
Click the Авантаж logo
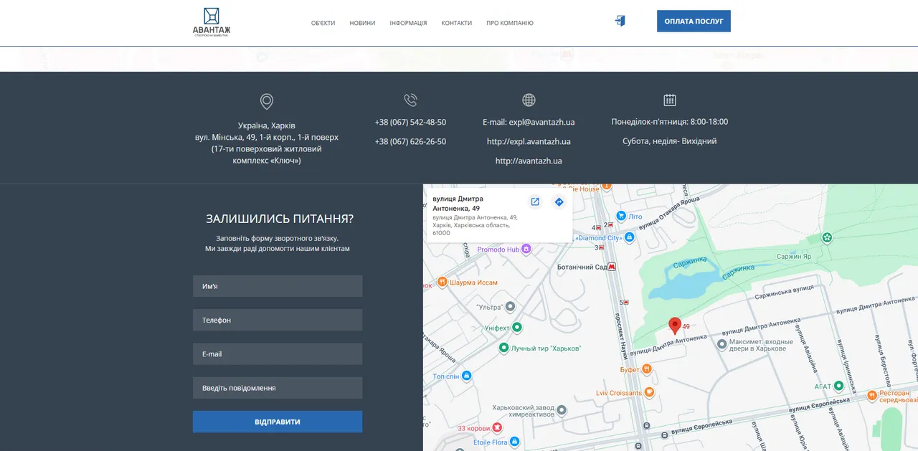tap(212, 22)
